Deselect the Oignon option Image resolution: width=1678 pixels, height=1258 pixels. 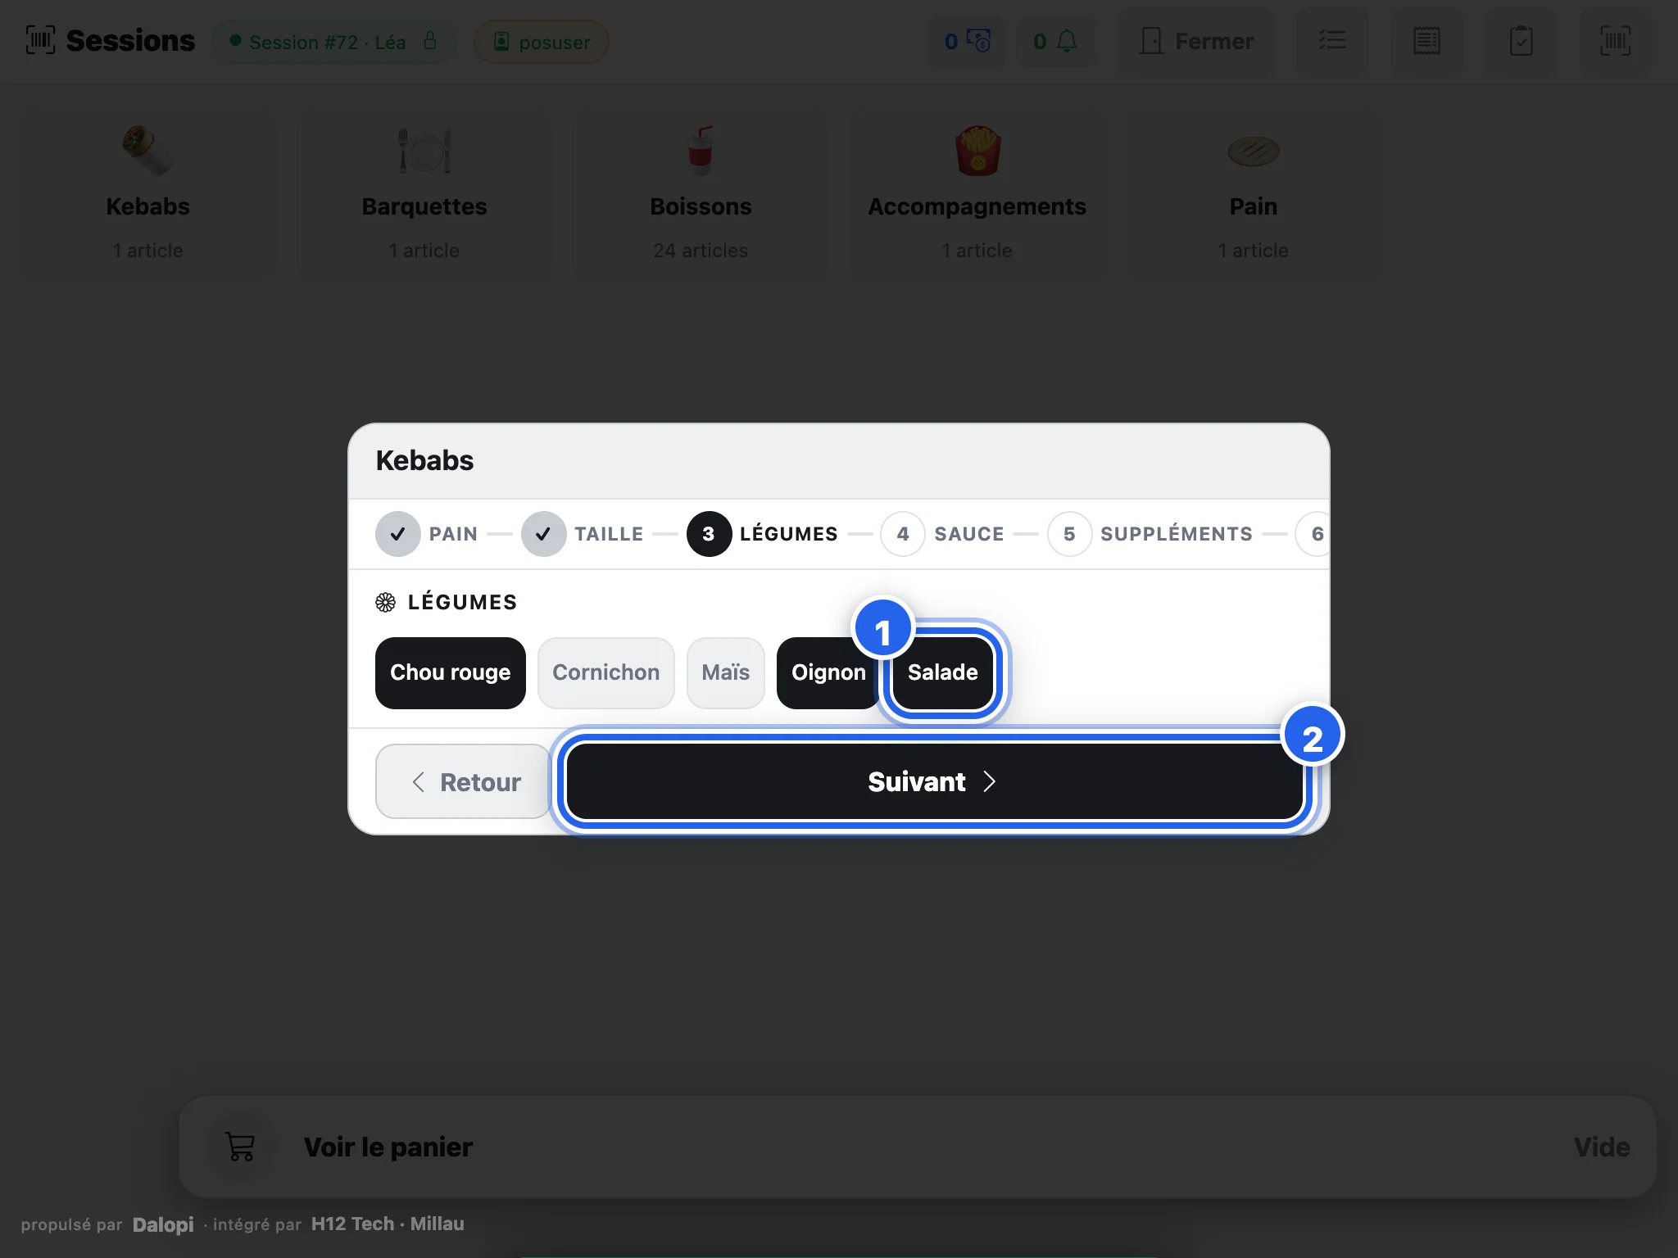coord(828,672)
